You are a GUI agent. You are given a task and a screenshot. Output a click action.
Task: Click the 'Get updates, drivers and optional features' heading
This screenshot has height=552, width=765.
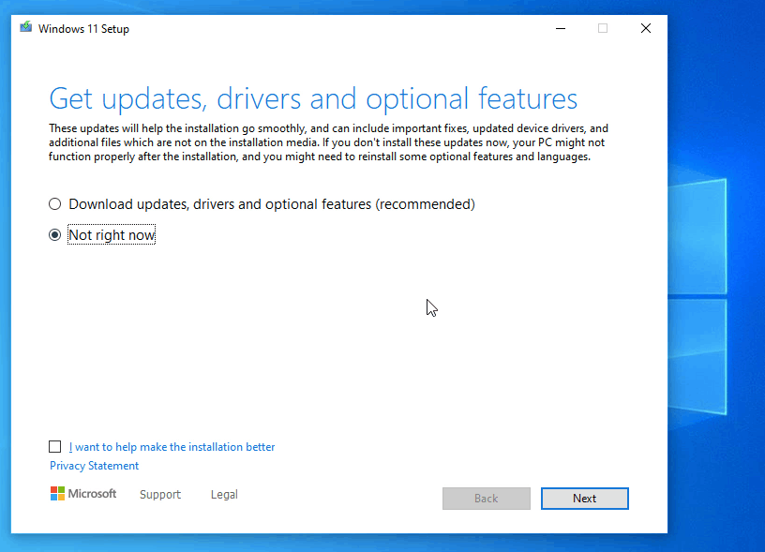(x=313, y=99)
